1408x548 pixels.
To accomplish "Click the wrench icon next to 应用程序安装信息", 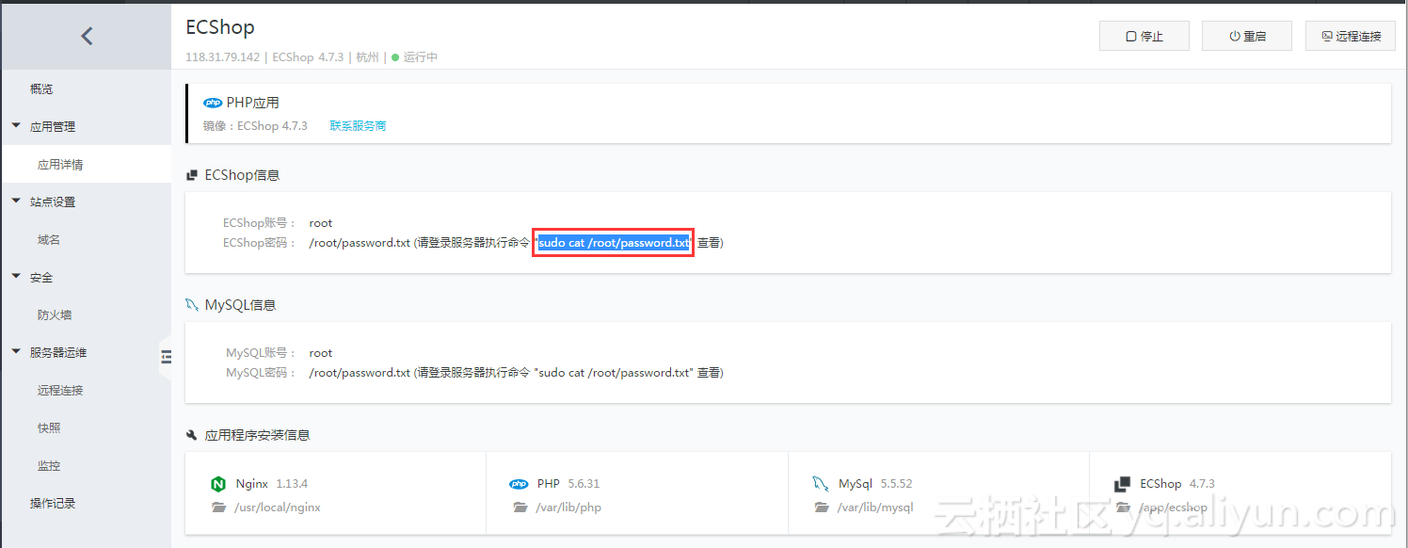I will click(x=192, y=435).
